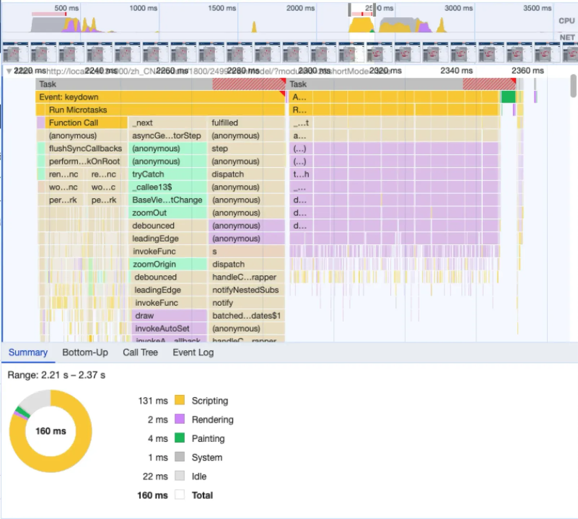
Task: Select the green paint event block
Action: [x=508, y=97]
